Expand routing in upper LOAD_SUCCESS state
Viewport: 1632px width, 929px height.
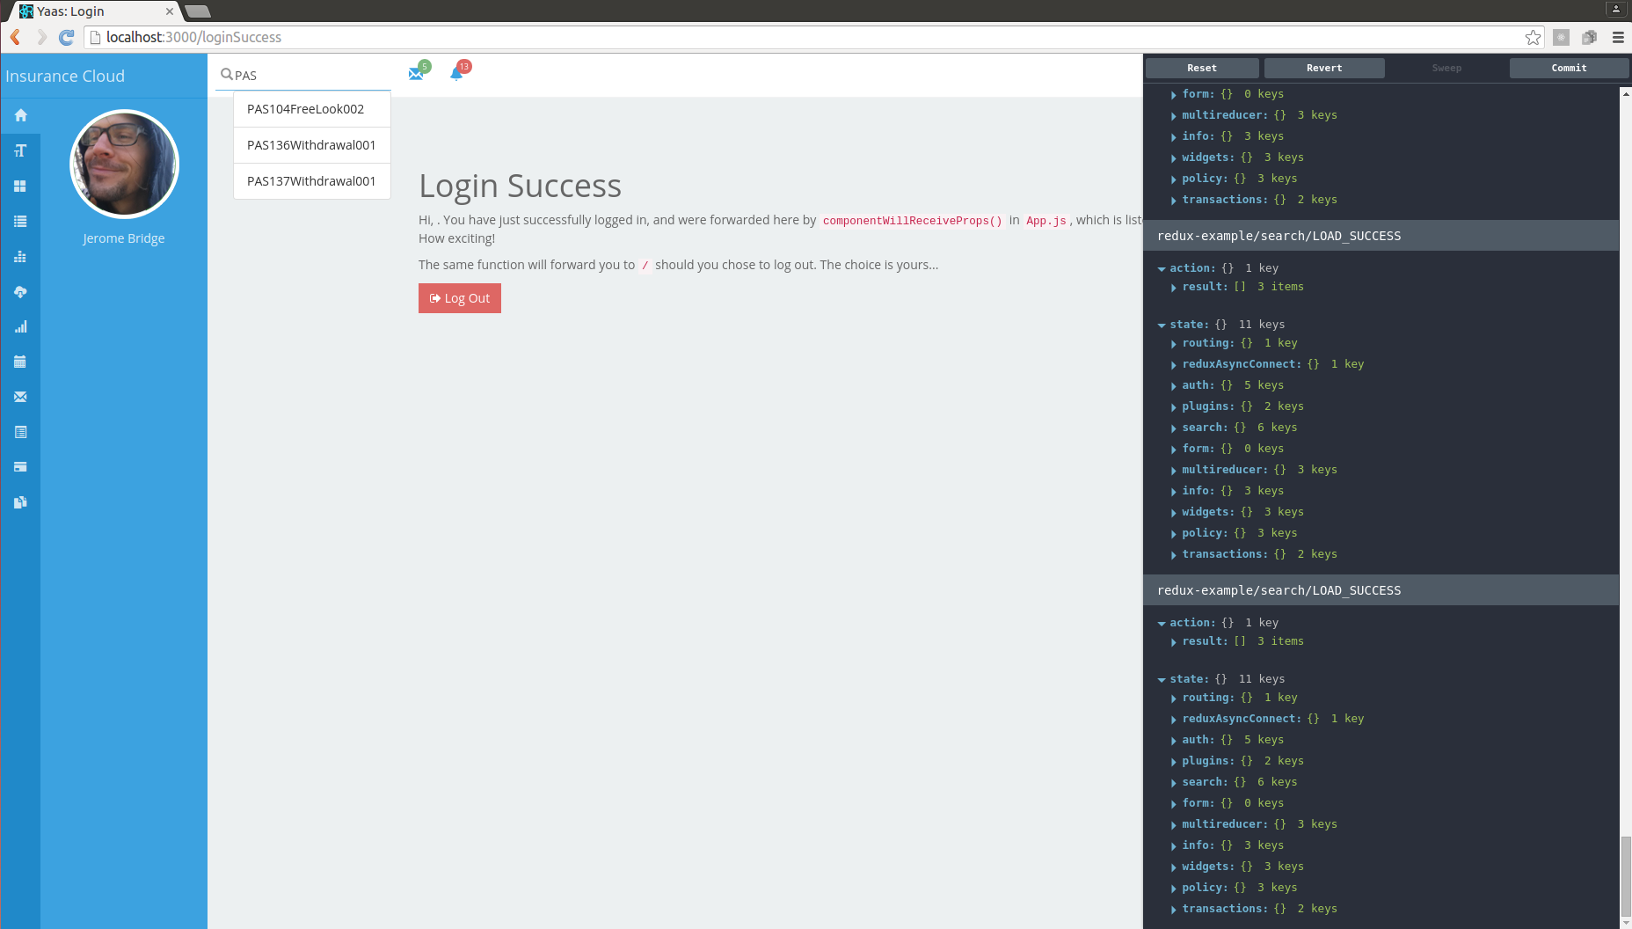1174,344
